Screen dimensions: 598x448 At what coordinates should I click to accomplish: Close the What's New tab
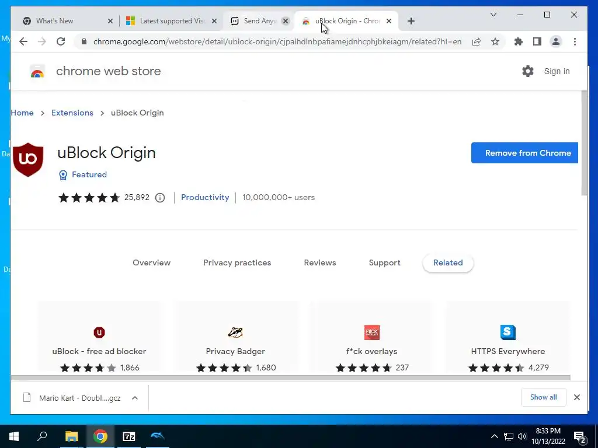pos(110,21)
